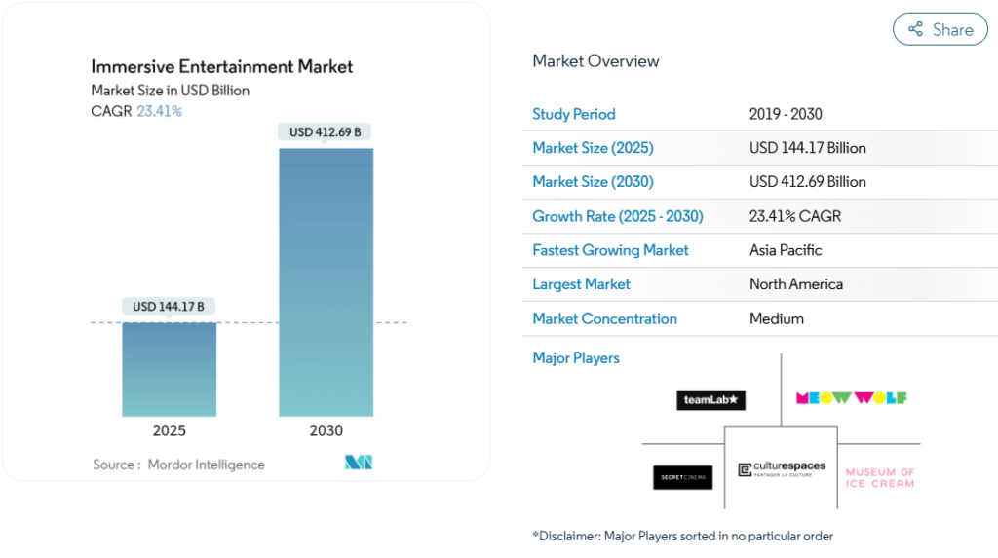This screenshot has width=998, height=558.
Task: Click the Market Size (2030) label
Action: 593,182
